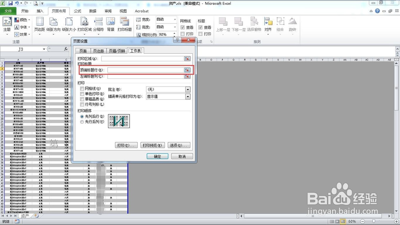Click the 选择窗格 selection pane icon
The height and width of the screenshot is (225, 400).
[x=254, y=22]
